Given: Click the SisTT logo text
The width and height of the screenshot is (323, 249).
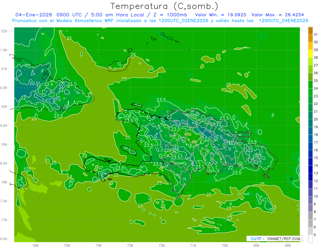Looking at the screenshot, I should pos(256,239).
